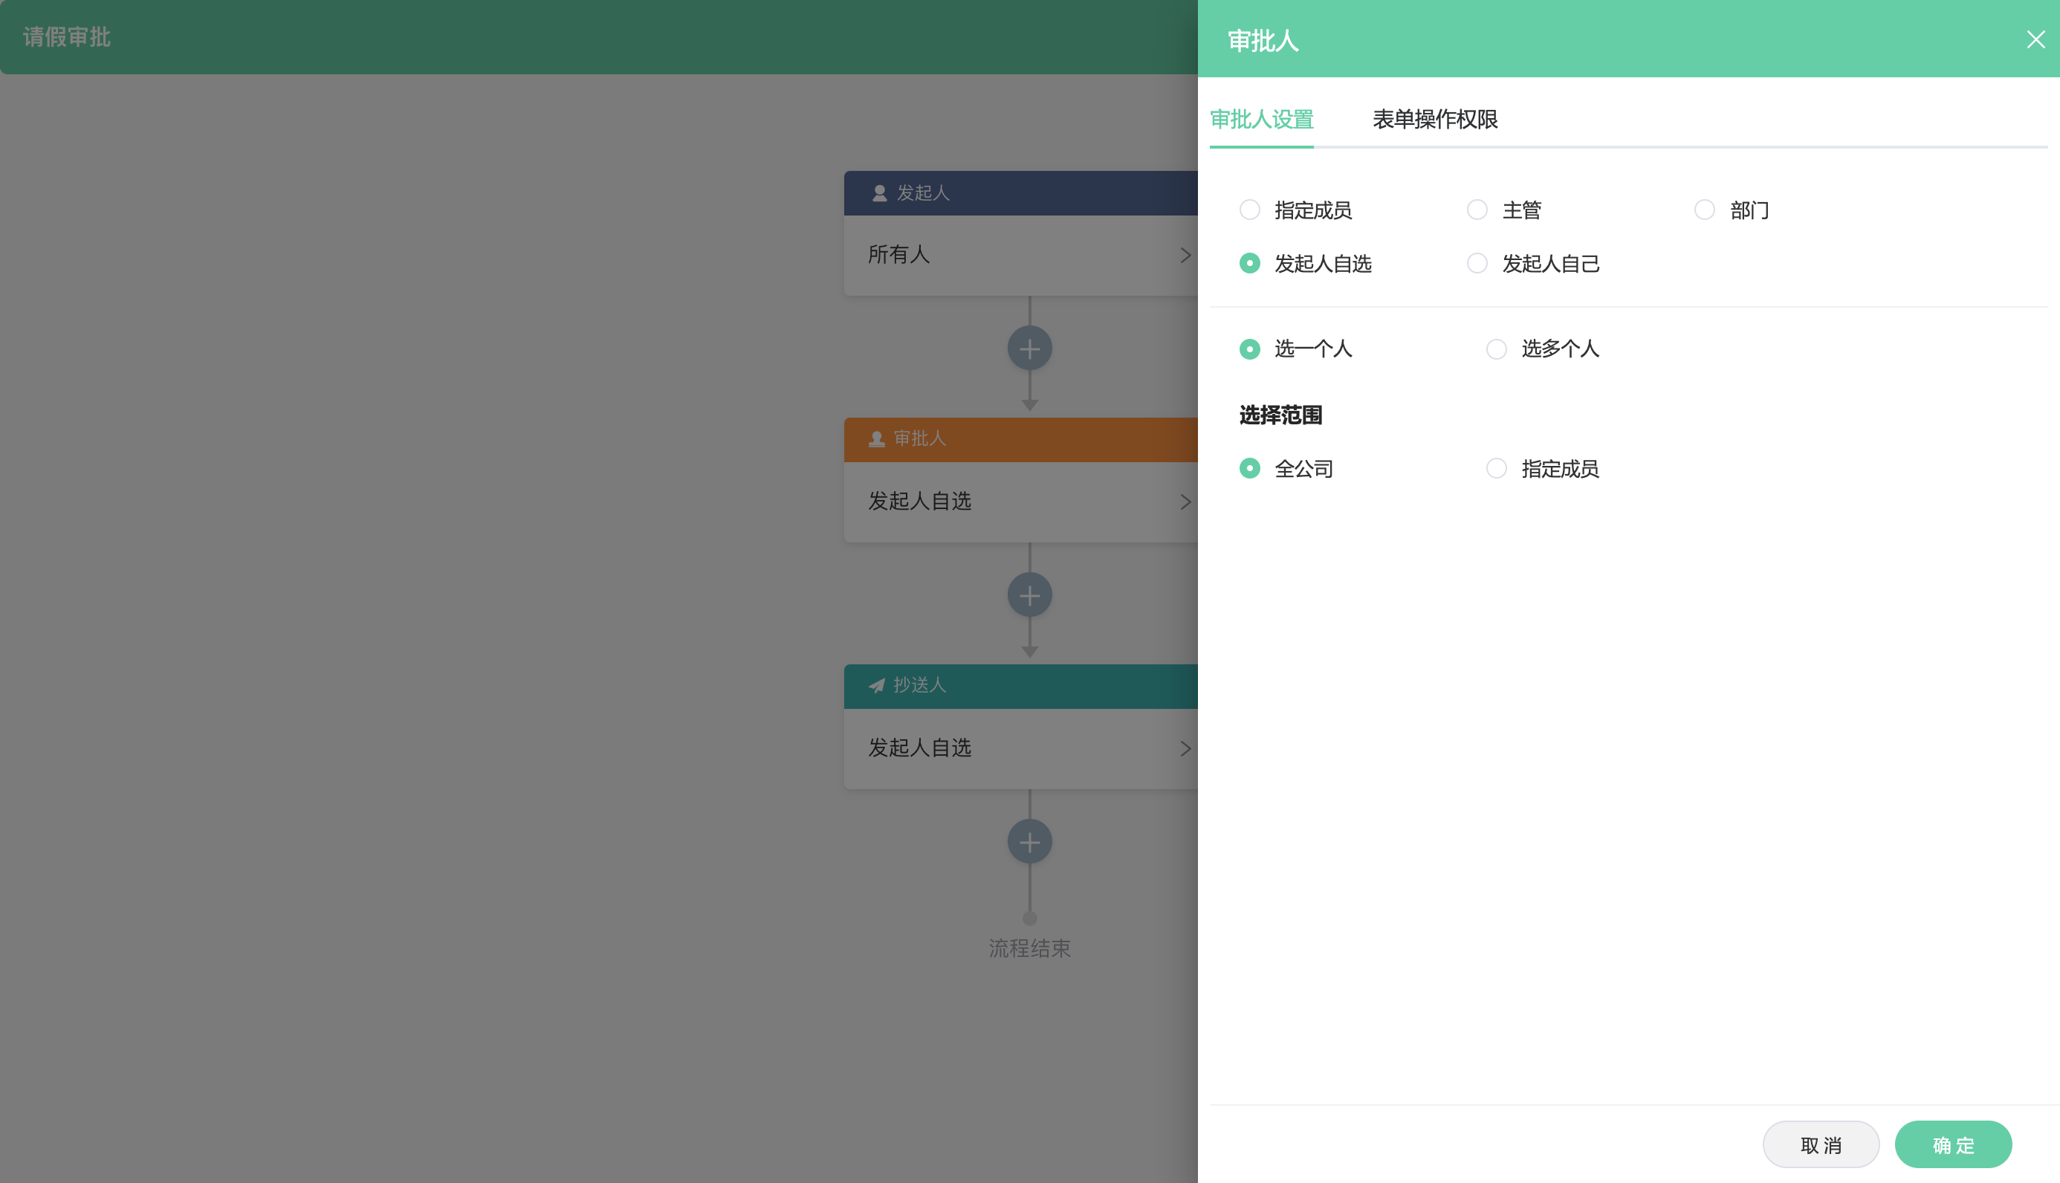Switch to 表单操作权限 tab
Image resolution: width=2060 pixels, height=1183 pixels.
click(x=1434, y=120)
